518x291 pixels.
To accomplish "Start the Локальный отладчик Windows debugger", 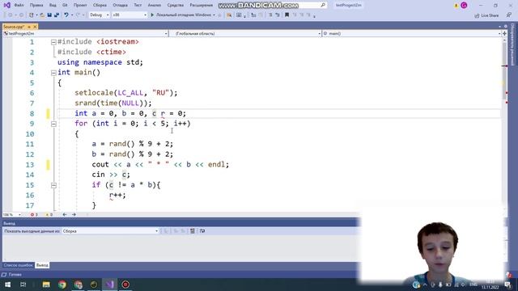I will pos(182,15).
